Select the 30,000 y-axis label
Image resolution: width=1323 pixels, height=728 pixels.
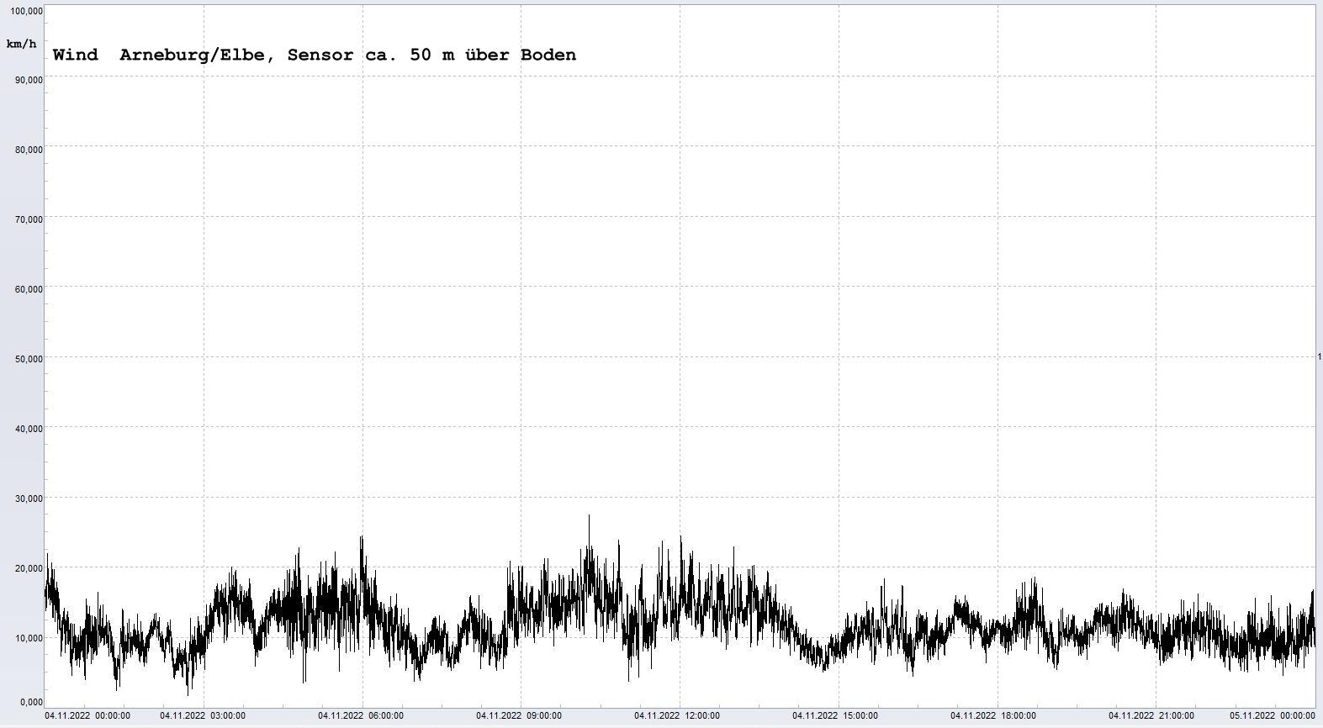29,499
